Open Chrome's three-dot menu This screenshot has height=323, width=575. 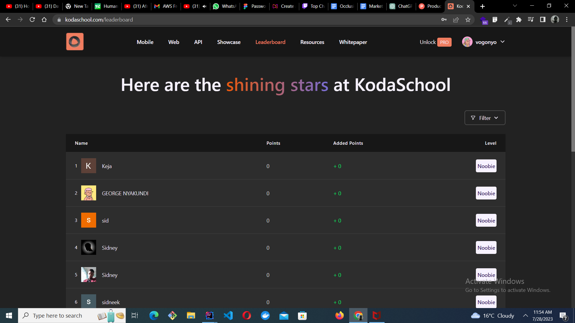click(567, 19)
